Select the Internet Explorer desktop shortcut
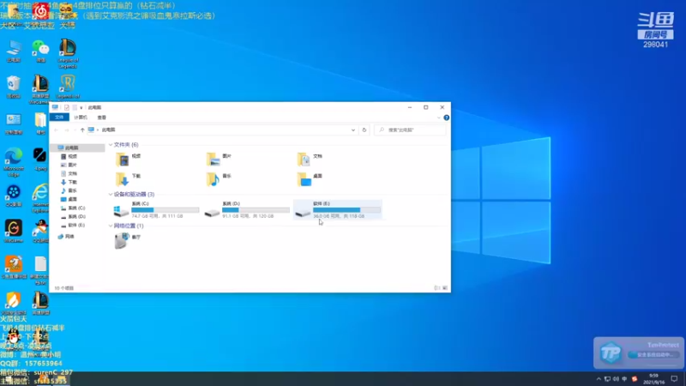Screen dimensions: 686x386 coord(40,198)
